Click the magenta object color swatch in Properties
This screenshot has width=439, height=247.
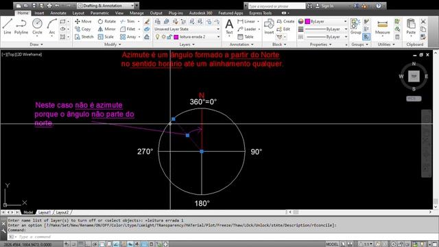point(307,21)
